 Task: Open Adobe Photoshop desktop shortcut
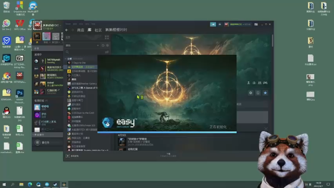(20, 97)
